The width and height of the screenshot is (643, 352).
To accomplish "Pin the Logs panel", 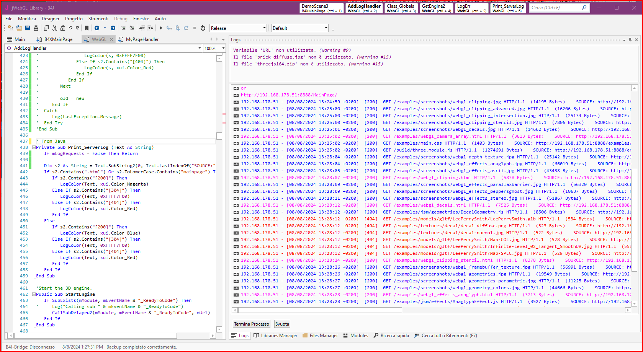I will click(630, 40).
